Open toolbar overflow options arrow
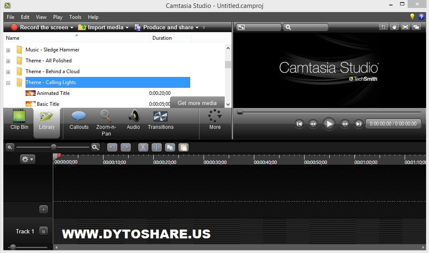The image size is (429, 253). pyautogui.click(x=204, y=28)
